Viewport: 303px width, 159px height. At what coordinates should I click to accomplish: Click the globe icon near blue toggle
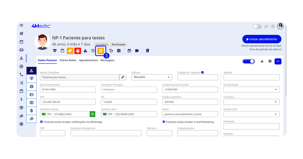270,61
